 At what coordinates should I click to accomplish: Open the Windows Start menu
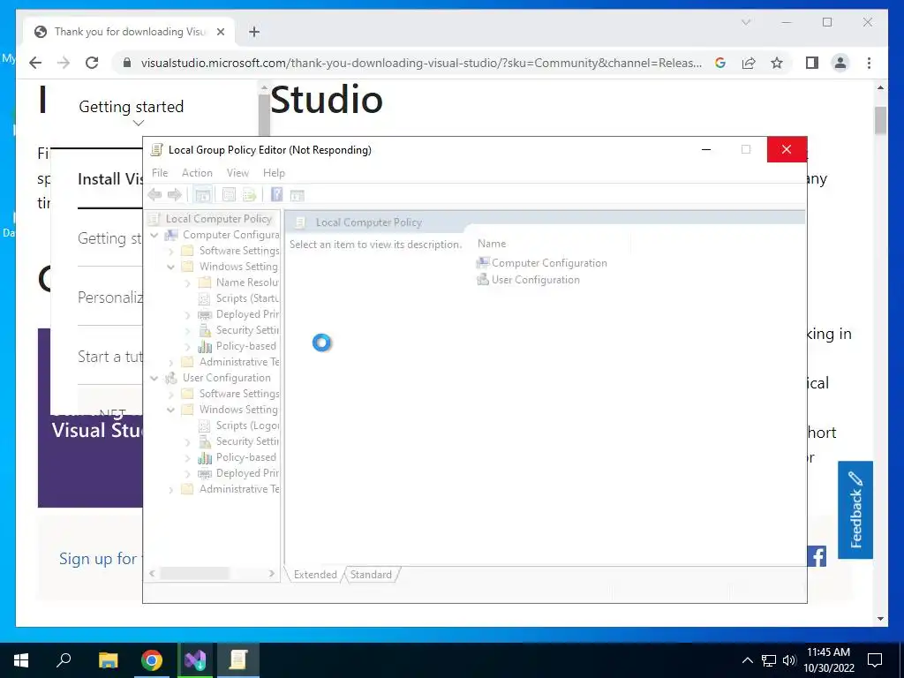[x=21, y=660]
